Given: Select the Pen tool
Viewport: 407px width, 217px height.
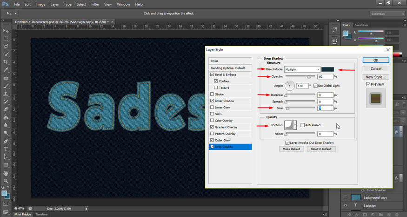Looking at the screenshot, I should click(x=6, y=142).
